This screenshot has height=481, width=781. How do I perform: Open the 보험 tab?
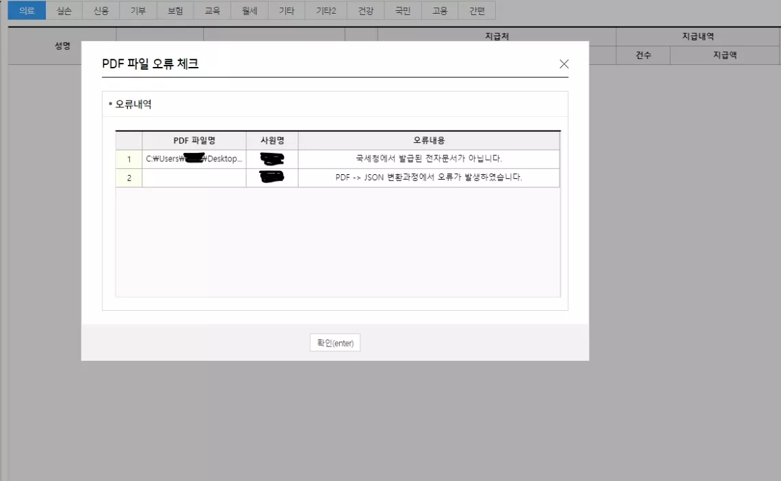click(175, 10)
